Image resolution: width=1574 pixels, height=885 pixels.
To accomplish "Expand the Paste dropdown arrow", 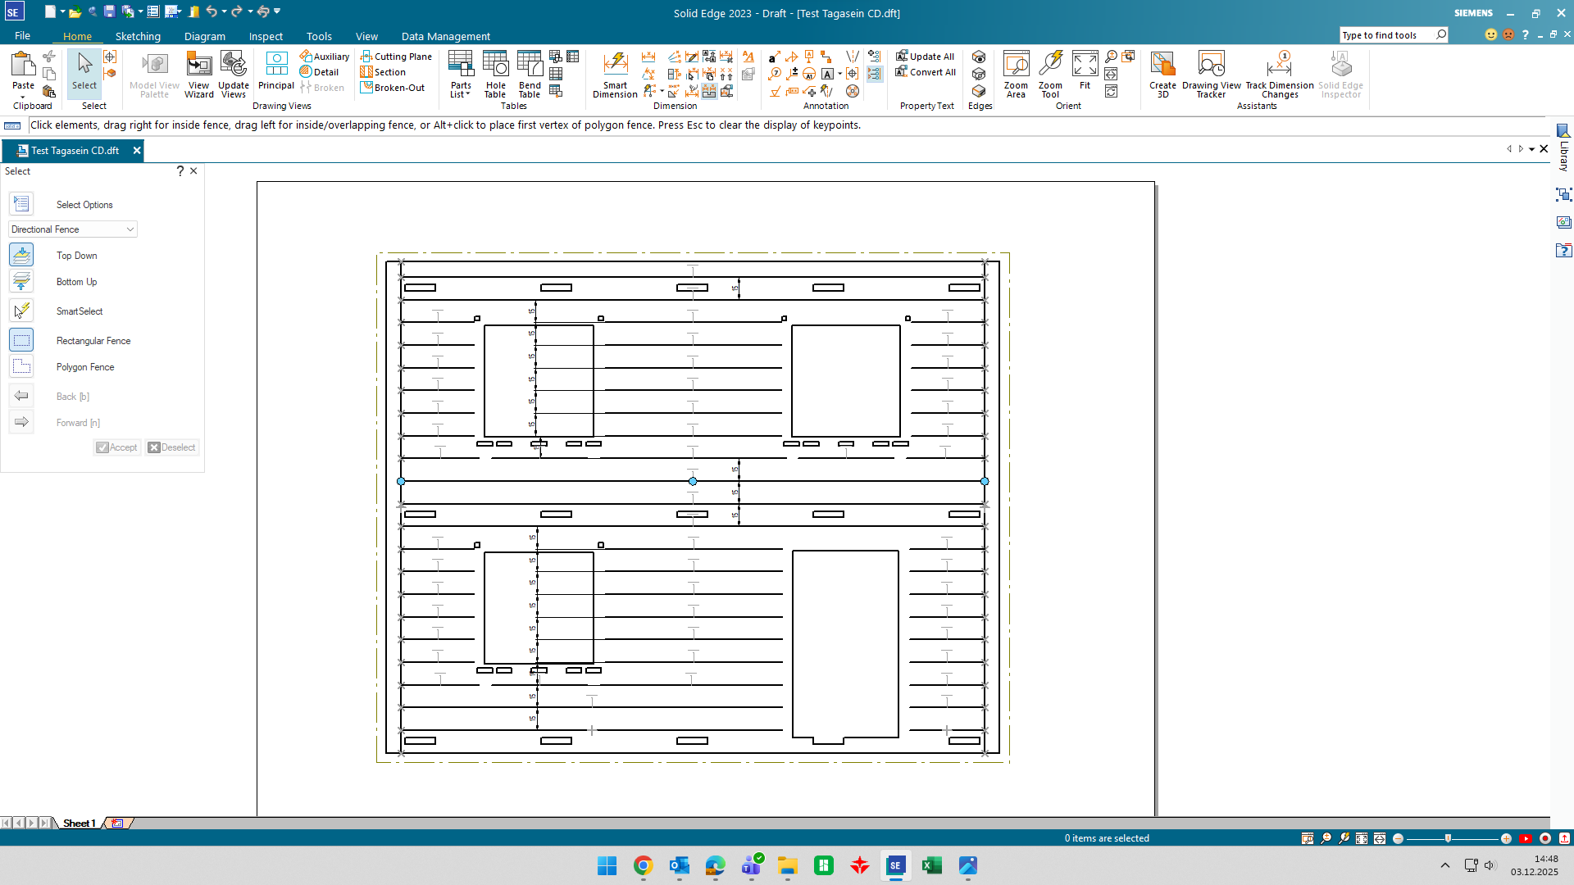I will click(23, 97).
